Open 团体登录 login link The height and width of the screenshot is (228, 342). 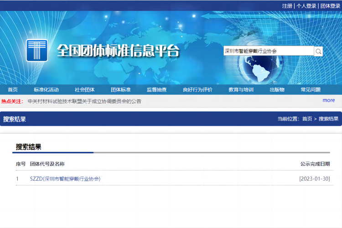pyautogui.click(x=330, y=6)
